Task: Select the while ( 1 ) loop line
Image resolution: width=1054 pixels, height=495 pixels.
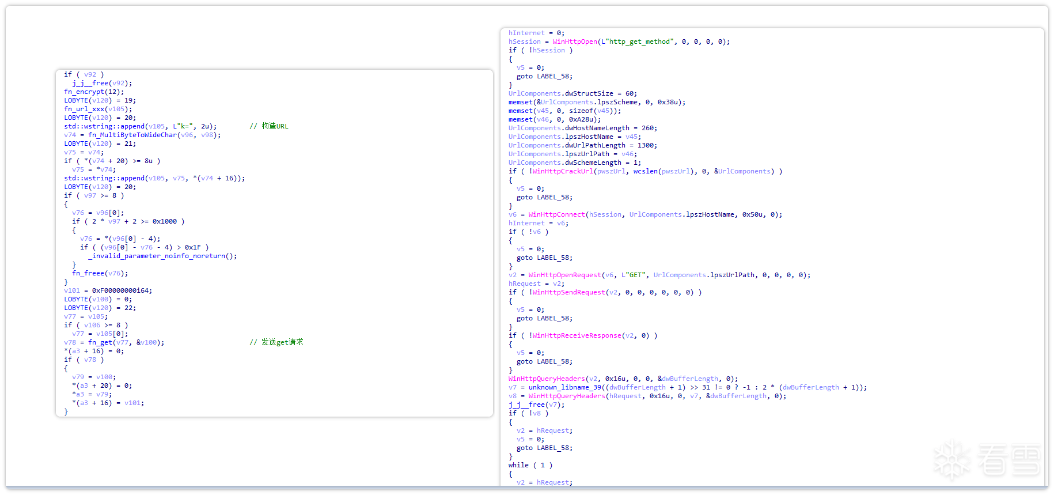Action: [x=530, y=465]
